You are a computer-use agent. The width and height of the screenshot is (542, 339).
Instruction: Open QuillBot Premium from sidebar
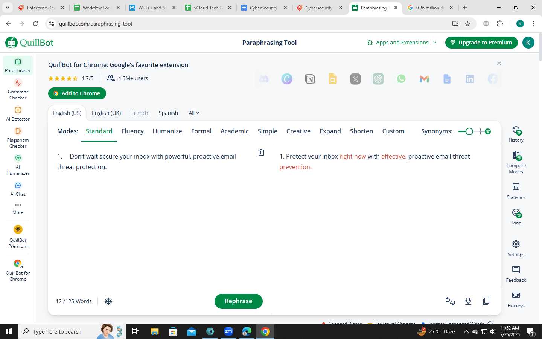coord(18,237)
